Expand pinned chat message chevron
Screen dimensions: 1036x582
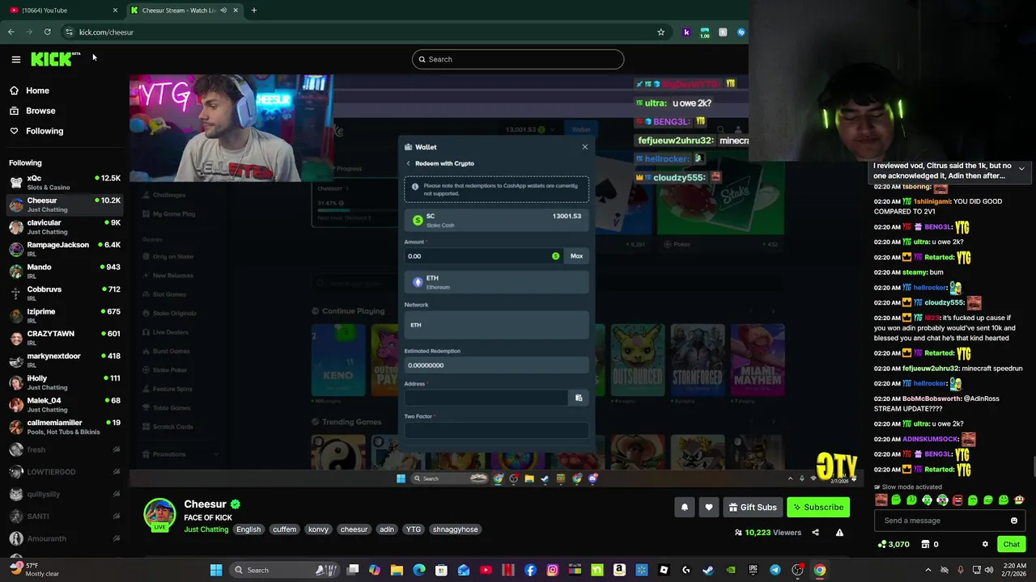[x=1021, y=168]
